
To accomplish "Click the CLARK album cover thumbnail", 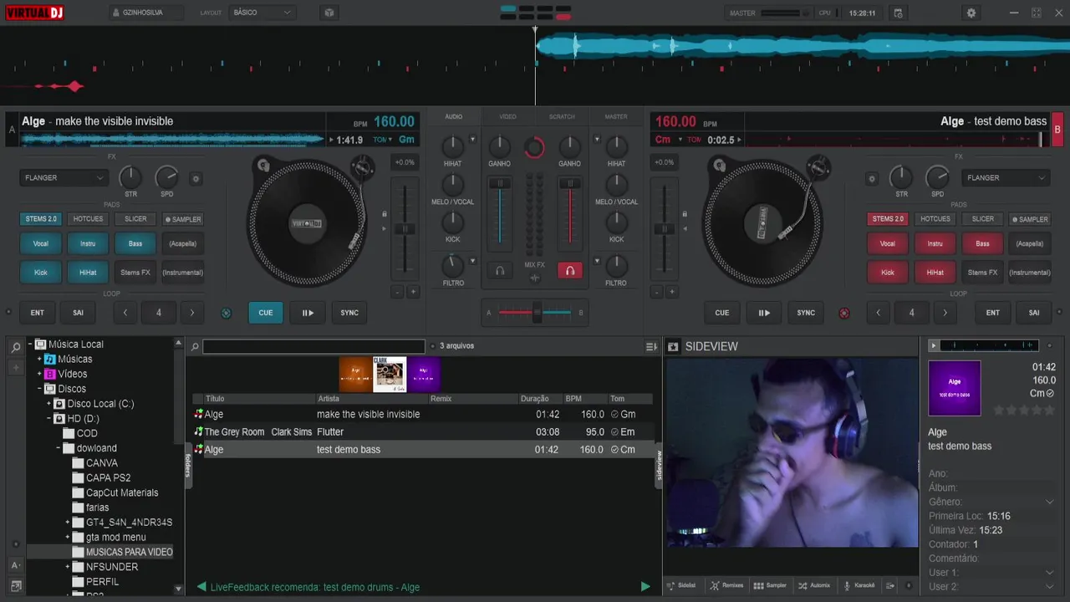I will (x=390, y=375).
